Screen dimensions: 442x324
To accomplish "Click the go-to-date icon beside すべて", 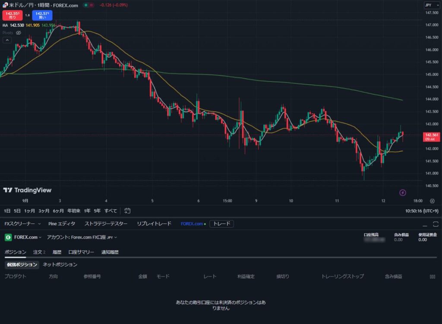I will (x=127, y=211).
